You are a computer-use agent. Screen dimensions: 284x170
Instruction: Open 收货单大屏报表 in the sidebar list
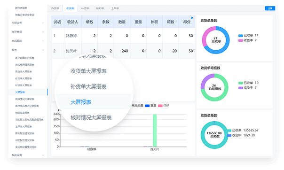pyautogui.click(x=24, y=78)
